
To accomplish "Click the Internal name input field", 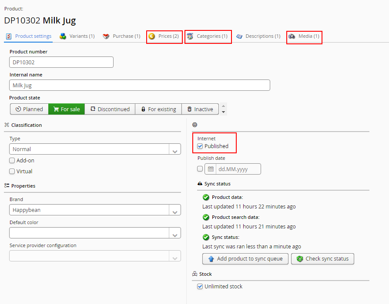I will [x=140, y=86].
